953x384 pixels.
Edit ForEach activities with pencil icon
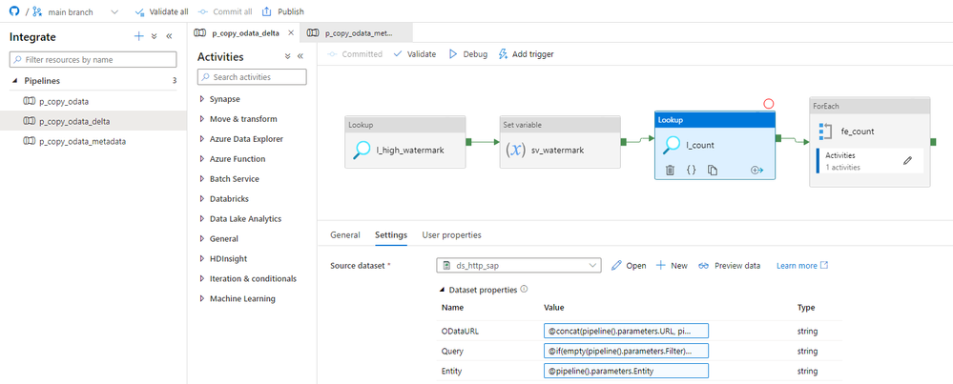point(907,161)
